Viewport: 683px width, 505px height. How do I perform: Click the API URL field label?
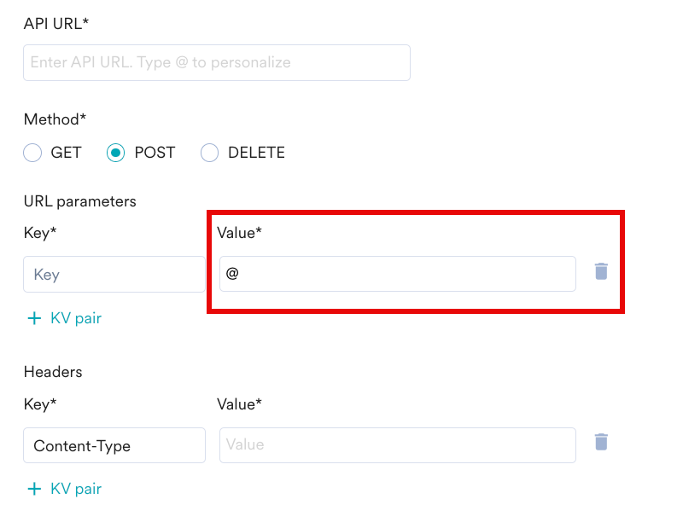click(56, 24)
